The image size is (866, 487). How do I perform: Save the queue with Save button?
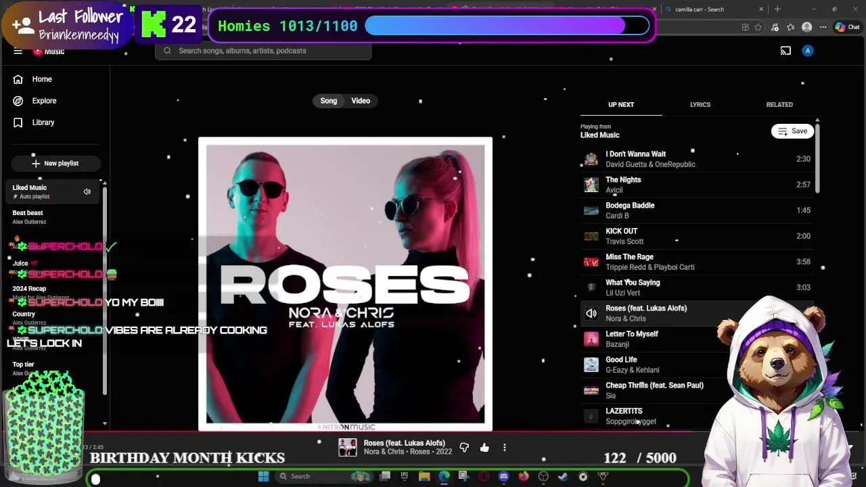click(x=792, y=131)
